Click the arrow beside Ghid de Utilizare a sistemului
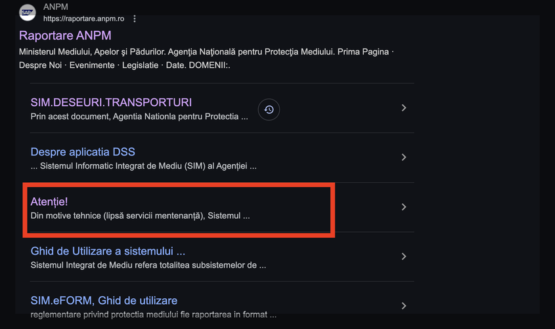Screen dimensions: 555x329 tap(404, 256)
